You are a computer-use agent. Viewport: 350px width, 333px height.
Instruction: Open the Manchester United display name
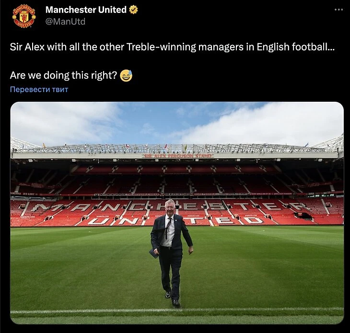click(86, 10)
